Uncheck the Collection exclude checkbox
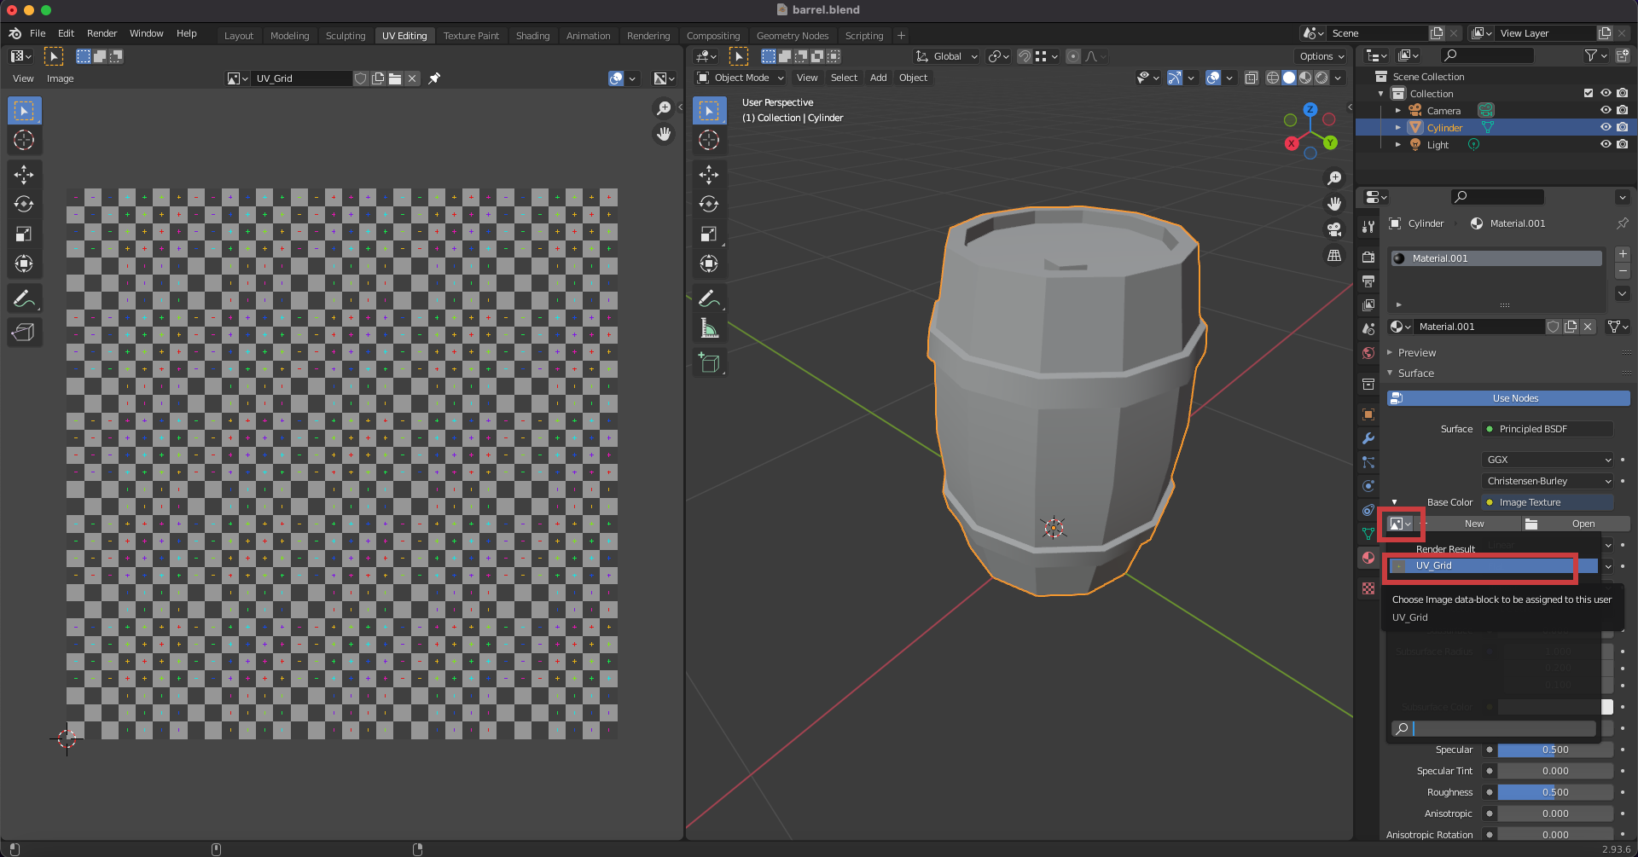Screen dimensions: 1638x857 pyautogui.click(x=1589, y=93)
